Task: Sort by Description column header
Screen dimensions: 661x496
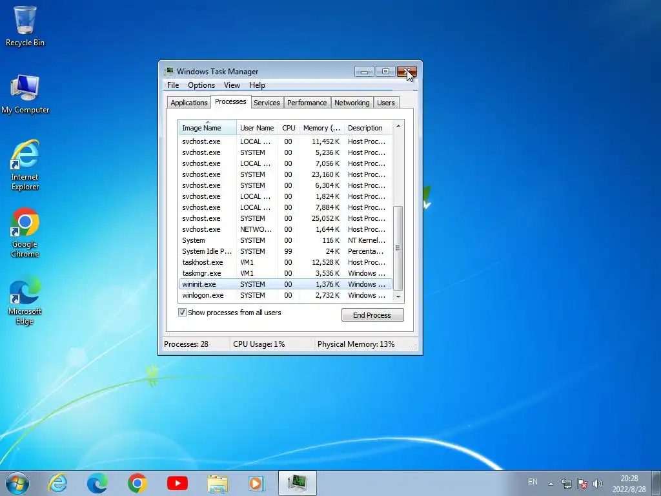Action: 368,128
